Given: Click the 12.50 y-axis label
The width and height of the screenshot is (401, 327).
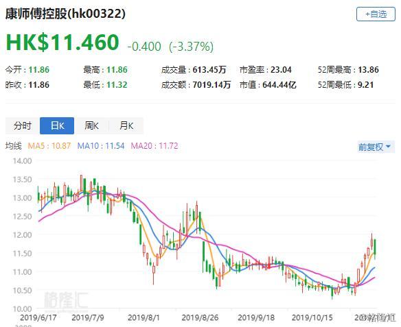Looking at the screenshot, I should coord(22,217).
